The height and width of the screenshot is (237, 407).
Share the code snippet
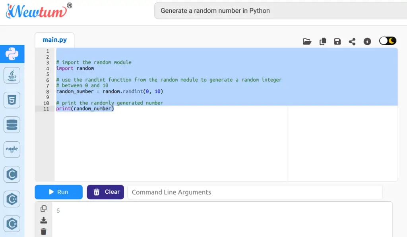(352, 41)
